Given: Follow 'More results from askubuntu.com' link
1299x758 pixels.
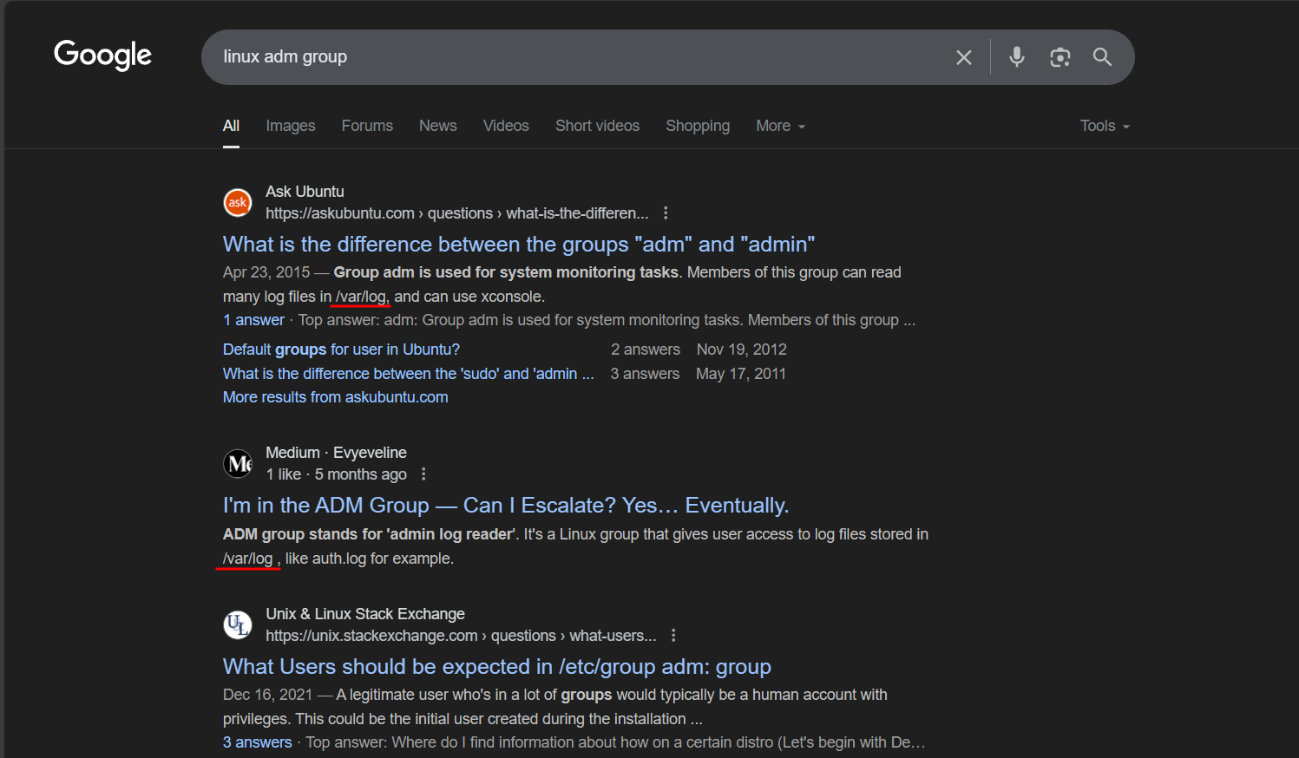Looking at the screenshot, I should [x=335, y=397].
